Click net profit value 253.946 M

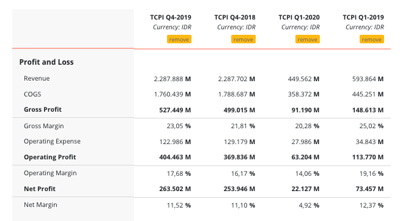(239, 189)
